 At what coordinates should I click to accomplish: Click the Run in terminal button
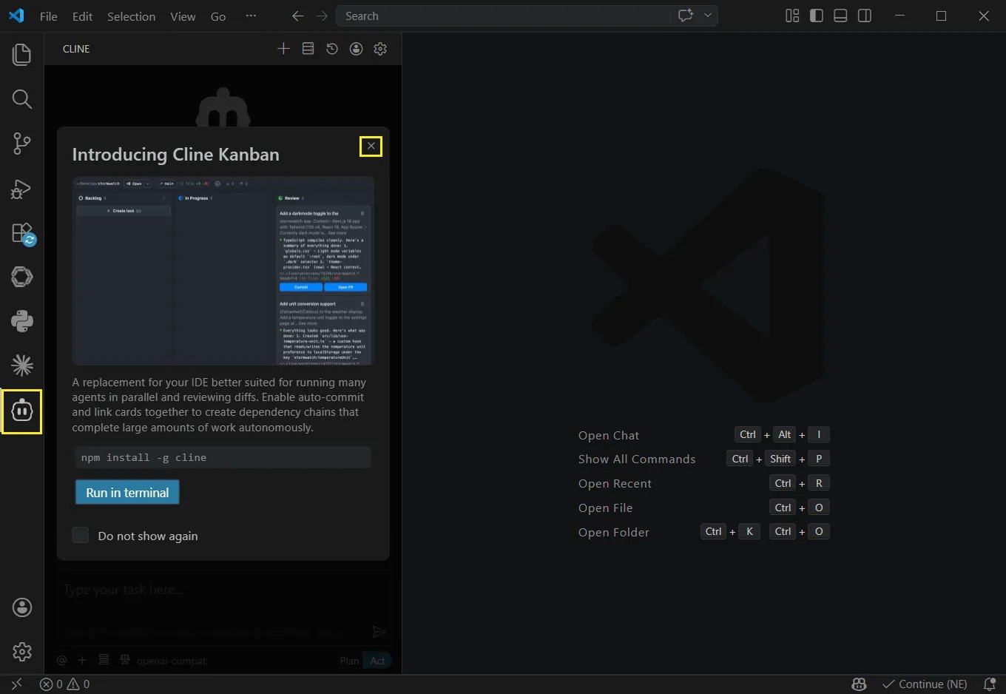click(127, 493)
